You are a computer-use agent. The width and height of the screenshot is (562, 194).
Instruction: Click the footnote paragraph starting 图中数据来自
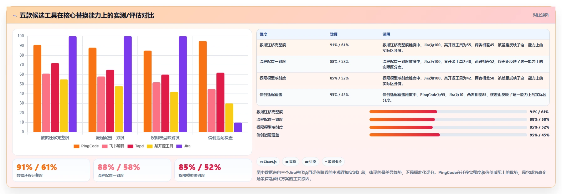click(401, 176)
